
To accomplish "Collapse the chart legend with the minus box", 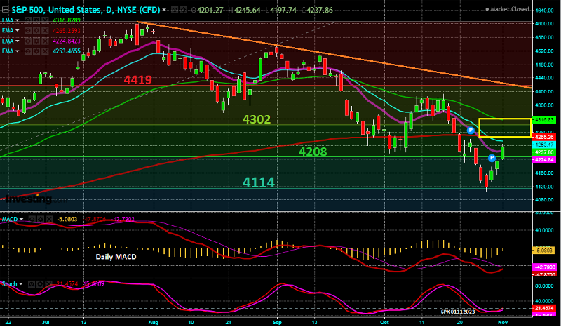I will [6, 10].
